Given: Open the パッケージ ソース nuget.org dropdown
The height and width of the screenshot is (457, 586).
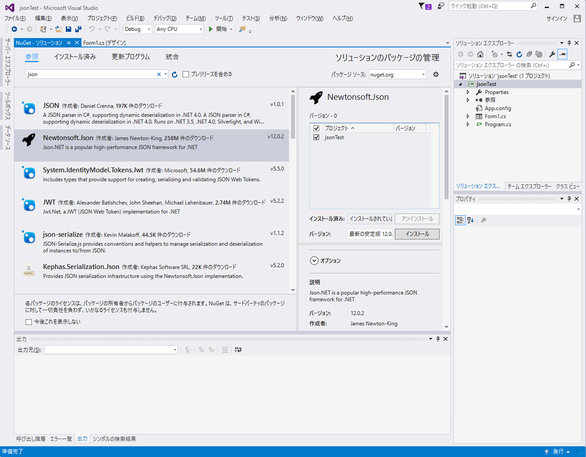Looking at the screenshot, I should coord(398,75).
